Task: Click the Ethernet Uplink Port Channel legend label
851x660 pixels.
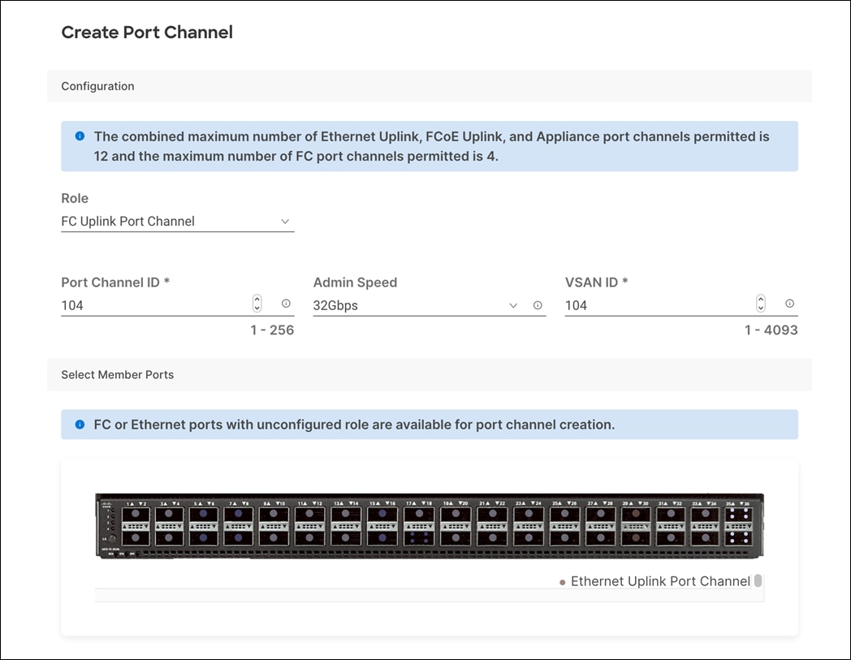Action: point(661,581)
